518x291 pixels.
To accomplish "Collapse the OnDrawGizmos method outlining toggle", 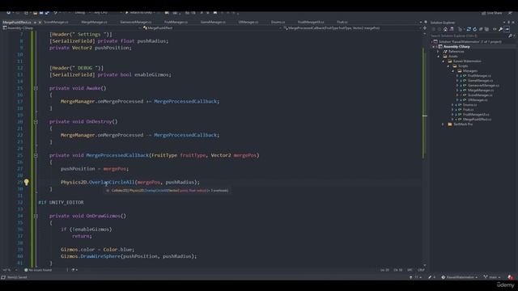I will (36, 216).
